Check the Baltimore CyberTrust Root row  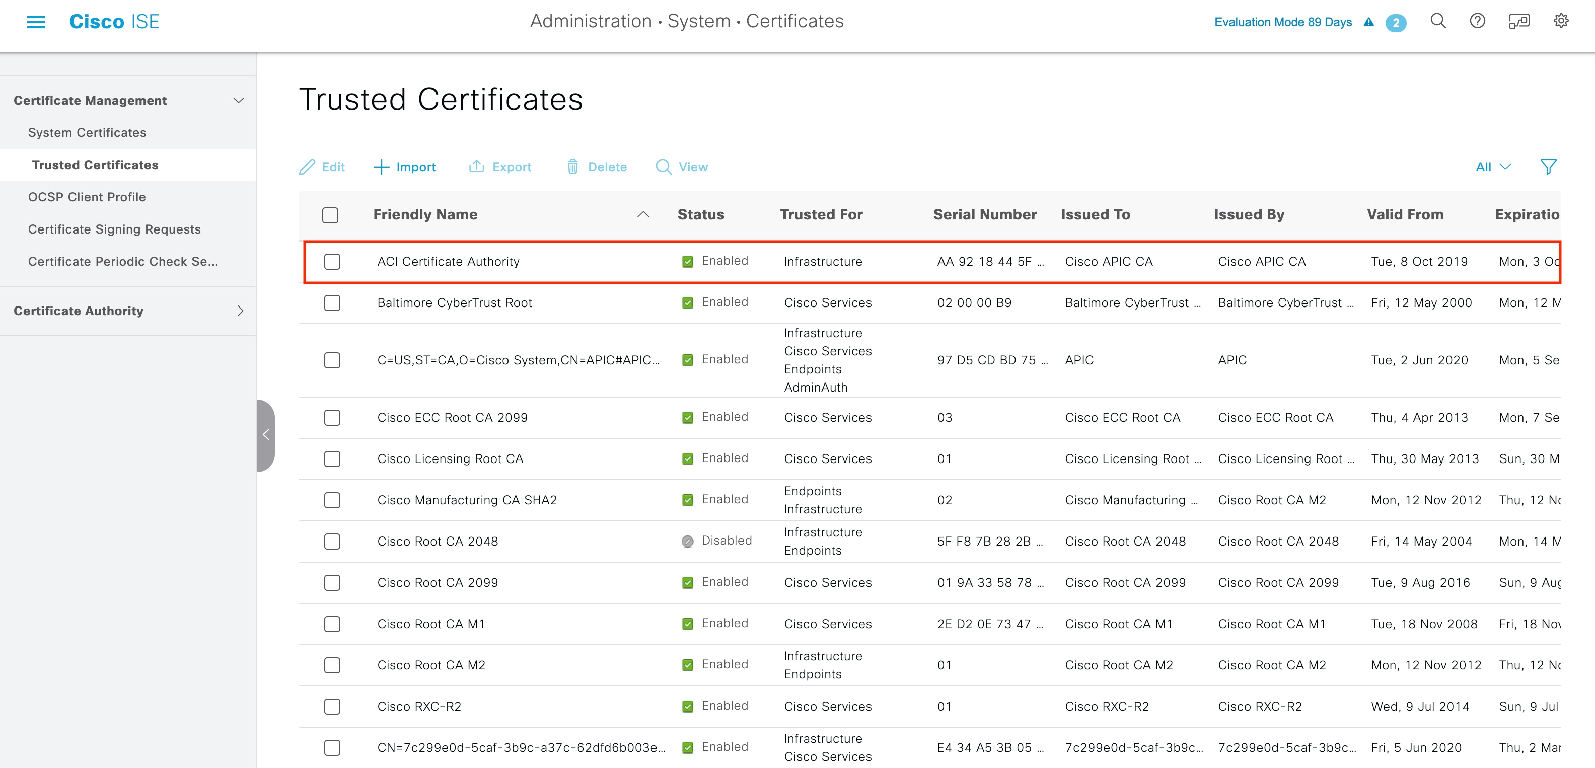coord(332,302)
